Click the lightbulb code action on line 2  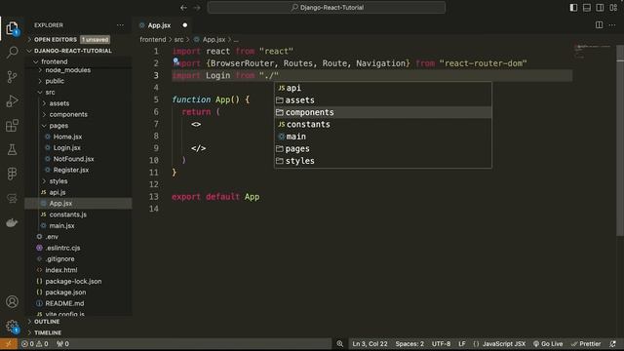175,60
